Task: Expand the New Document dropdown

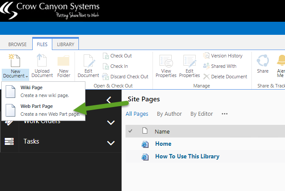Action: point(16,74)
